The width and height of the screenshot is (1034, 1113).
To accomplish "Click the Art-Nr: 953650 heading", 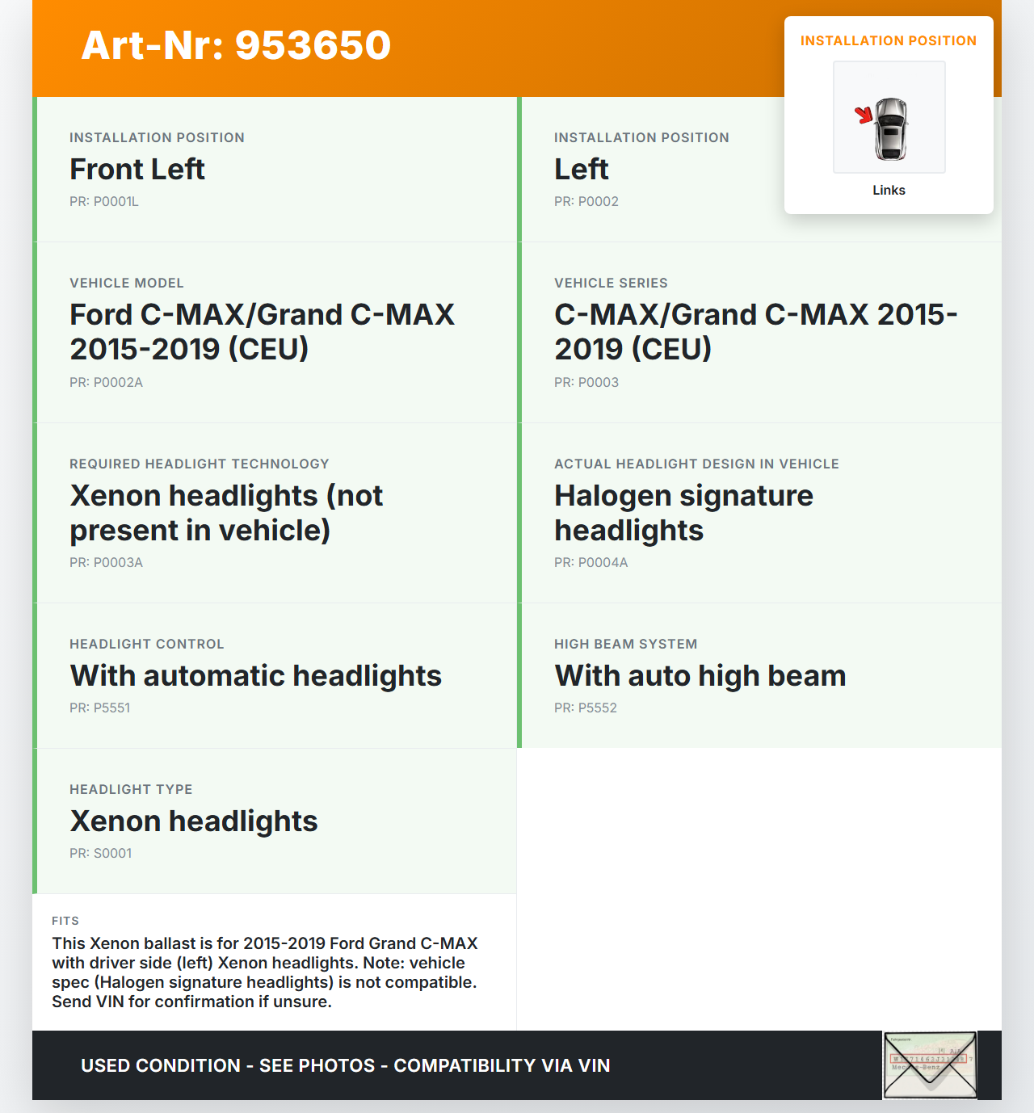I will tap(236, 45).
